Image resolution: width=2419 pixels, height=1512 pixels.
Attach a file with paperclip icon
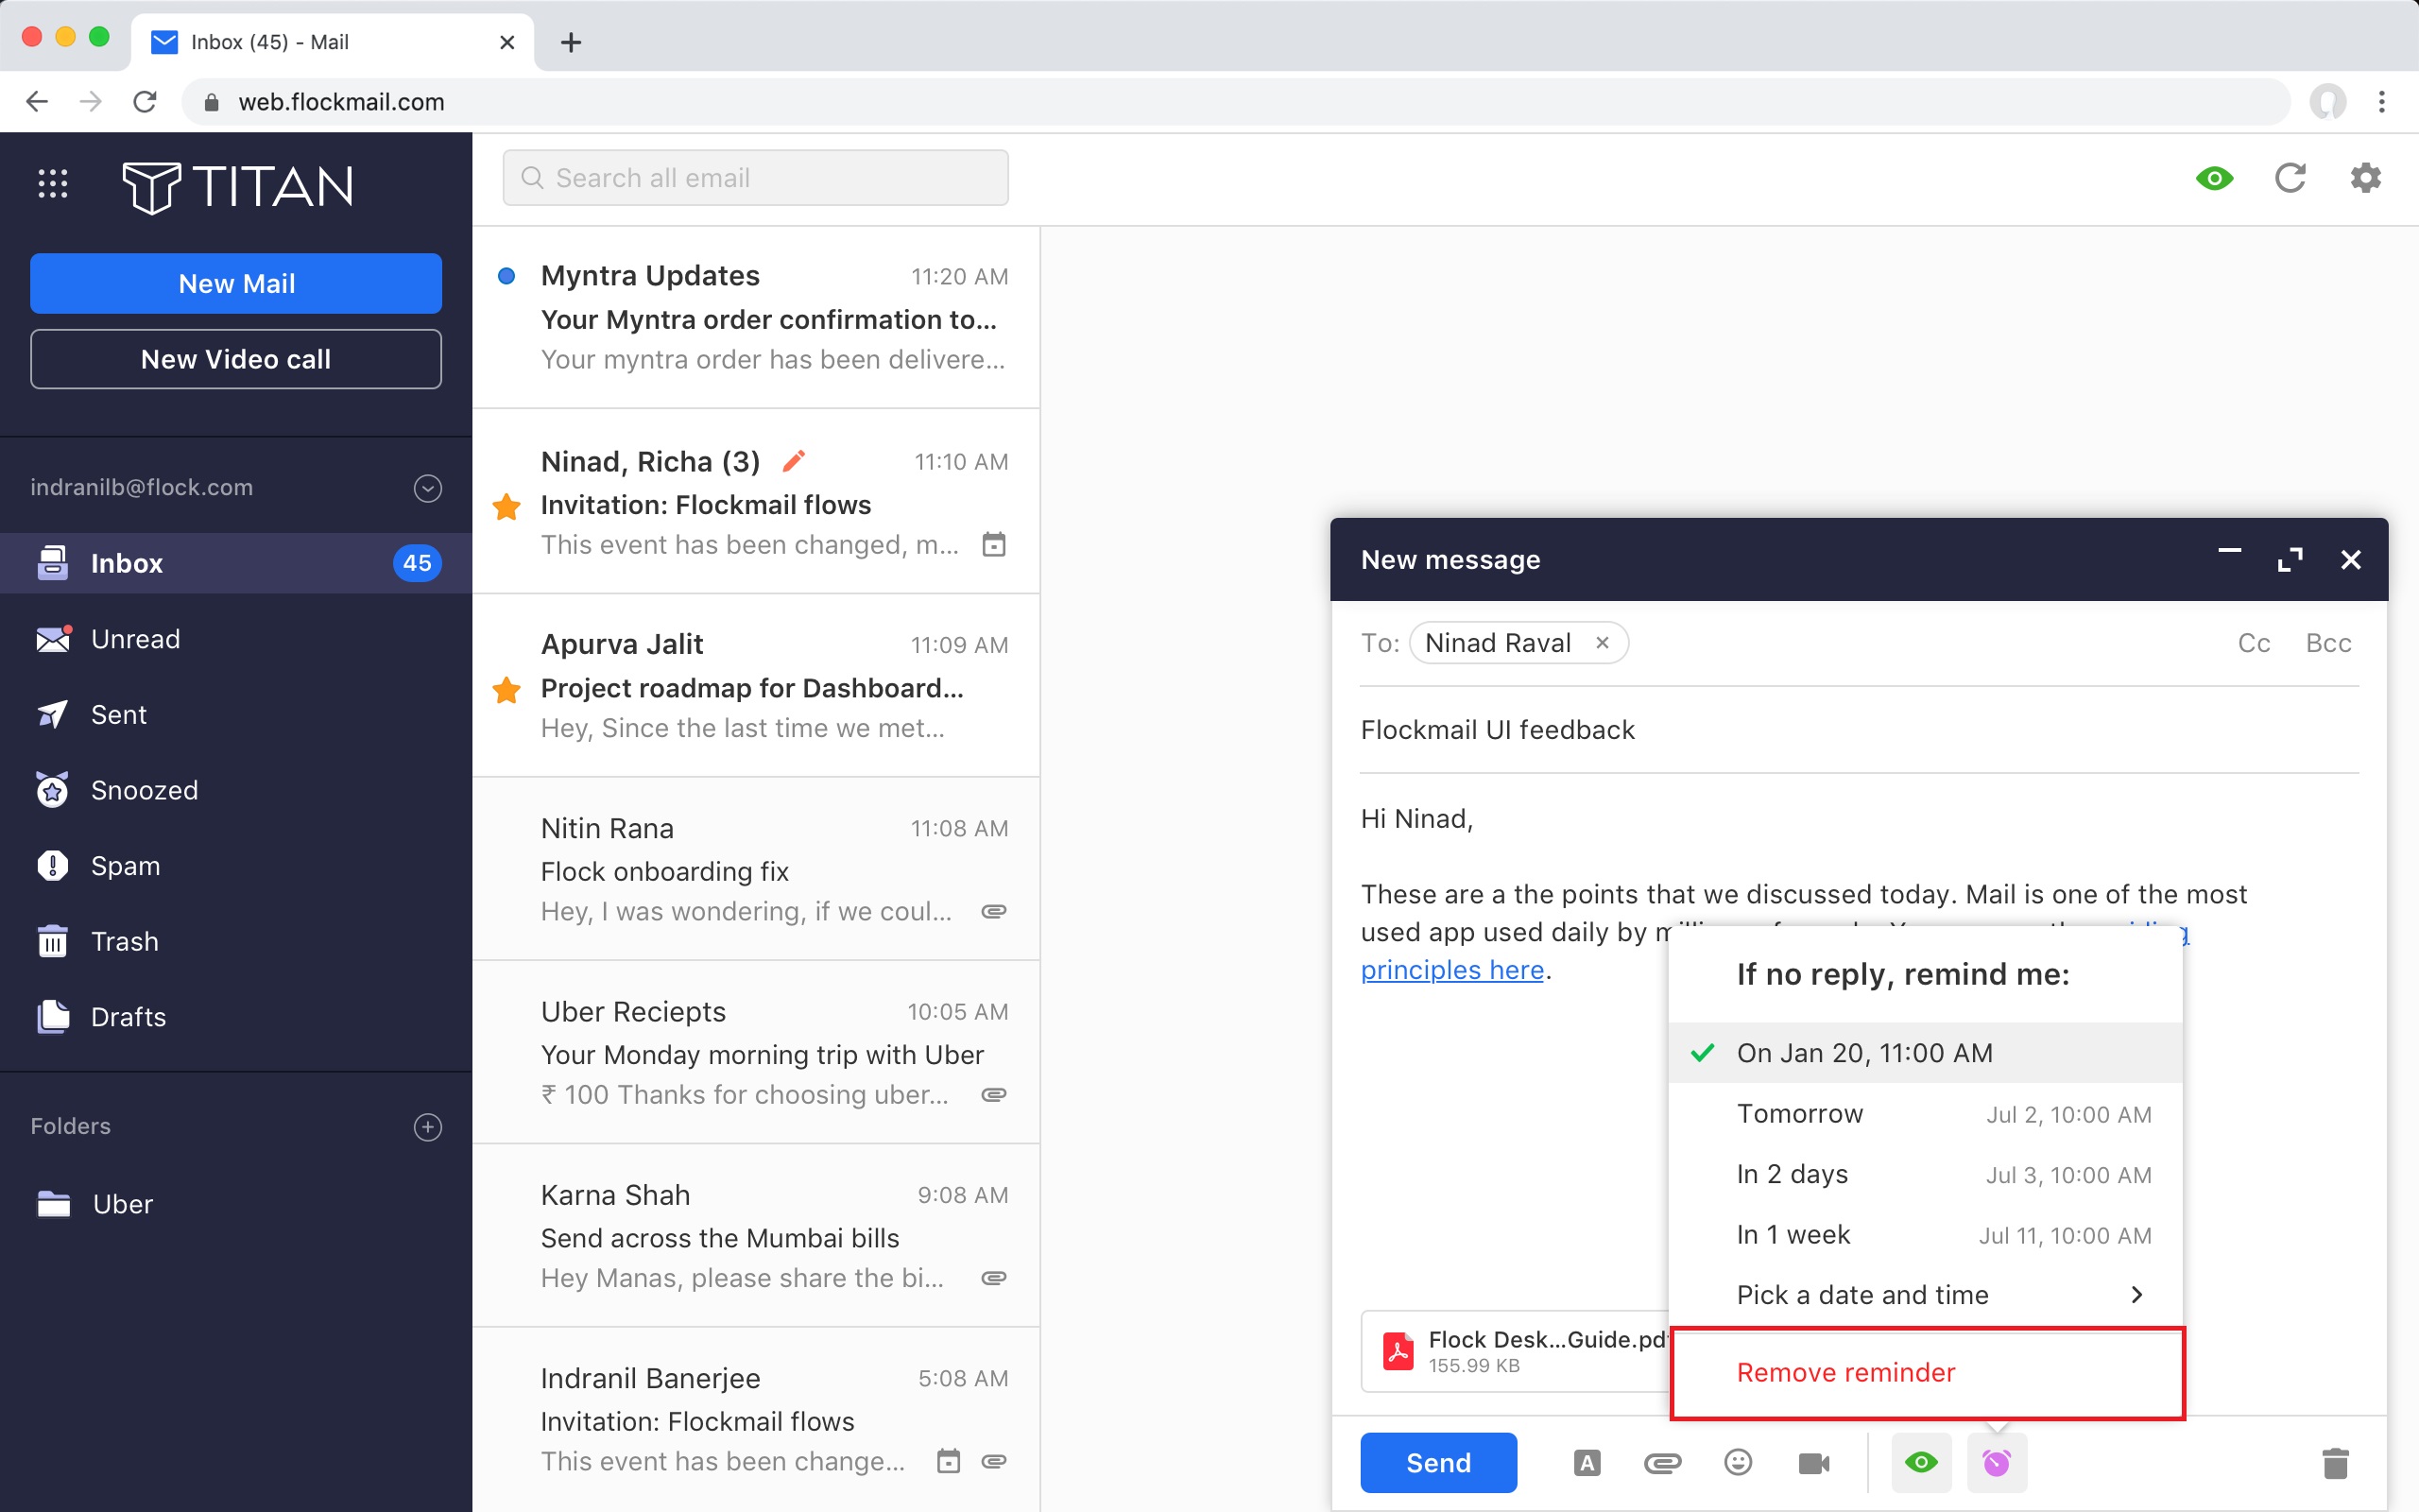[x=1662, y=1463]
